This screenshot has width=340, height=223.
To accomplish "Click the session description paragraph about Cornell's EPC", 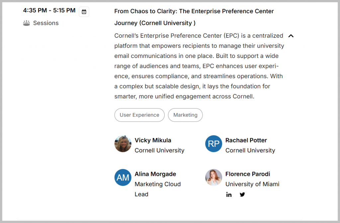I will coord(199,66).
